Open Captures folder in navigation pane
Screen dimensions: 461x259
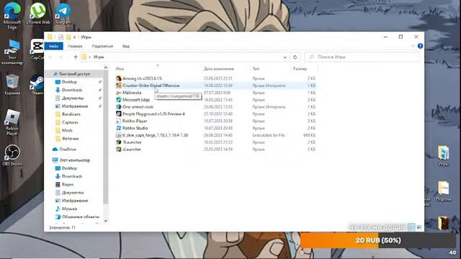tap(70, 122)
